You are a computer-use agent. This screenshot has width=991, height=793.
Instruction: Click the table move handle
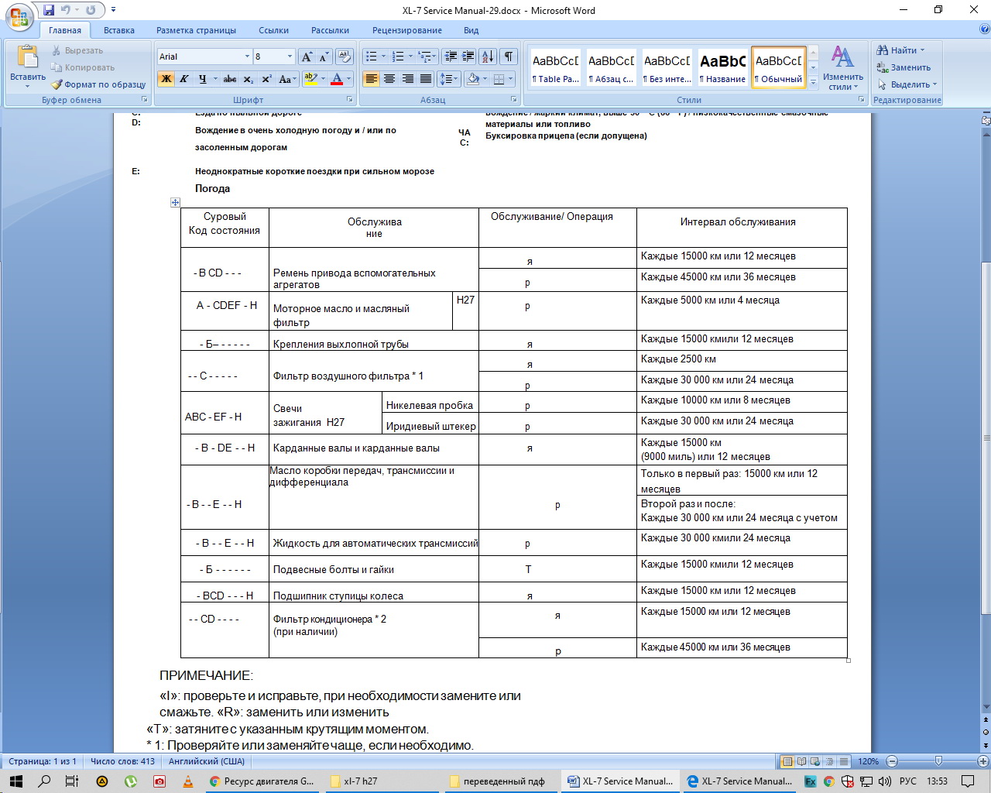click(175, 203)
